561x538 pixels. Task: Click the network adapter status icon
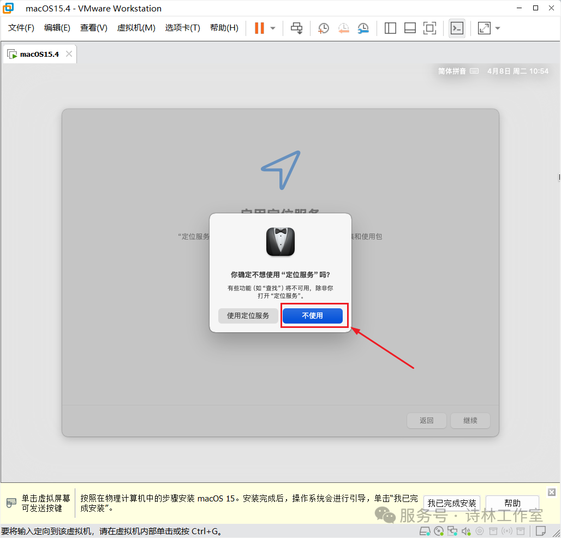pyautogui.click(x=452, y=531)
